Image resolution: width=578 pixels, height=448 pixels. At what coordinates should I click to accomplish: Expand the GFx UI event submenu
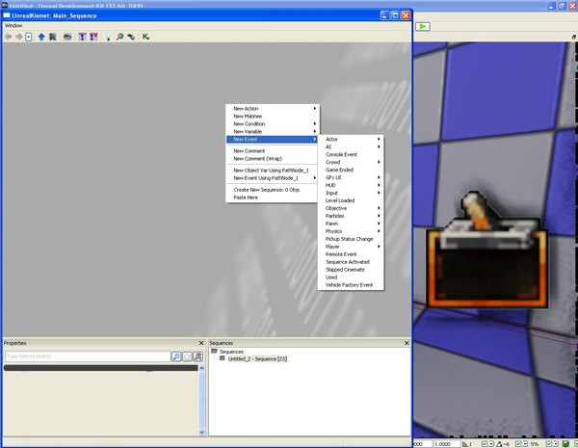(x=351, y=177)
